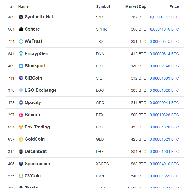Open the Opacity coin name

pyautogui.click(x=33, y=103)
